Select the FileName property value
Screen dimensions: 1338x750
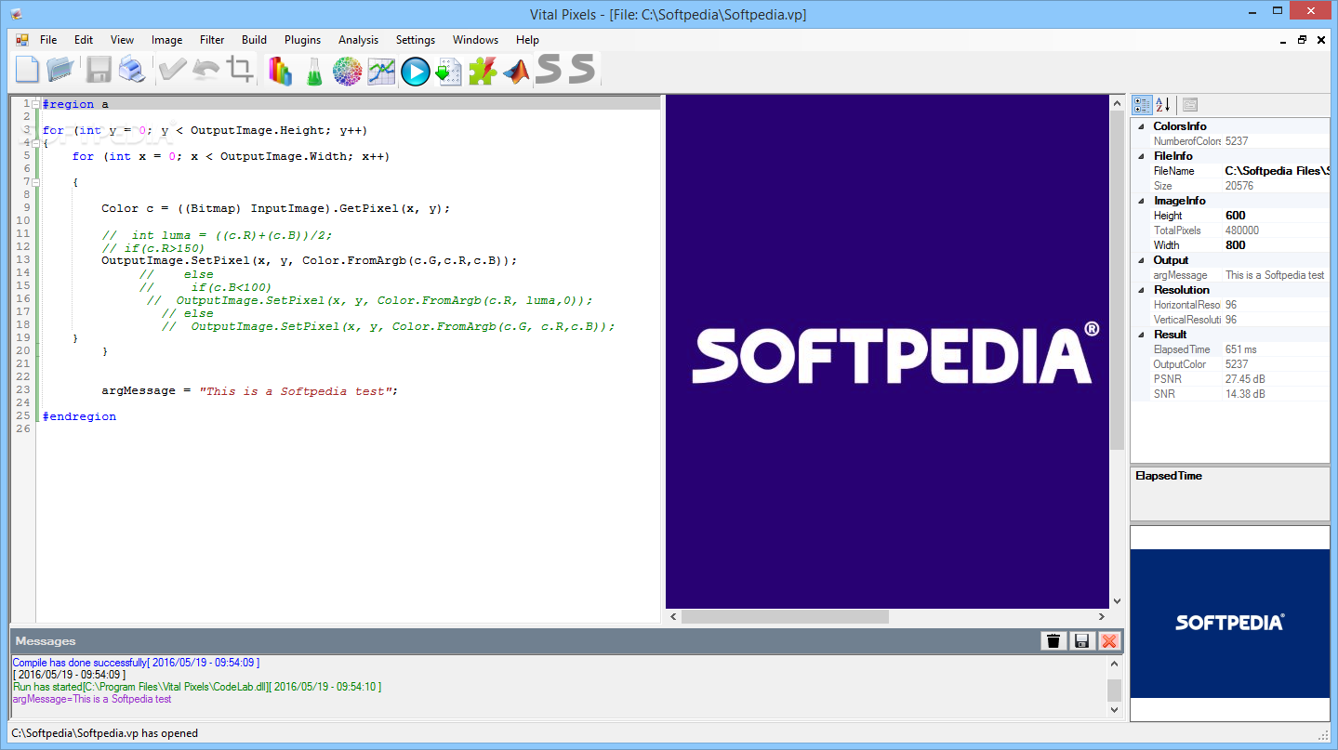pyautogui.click(x=1276, y=171)
